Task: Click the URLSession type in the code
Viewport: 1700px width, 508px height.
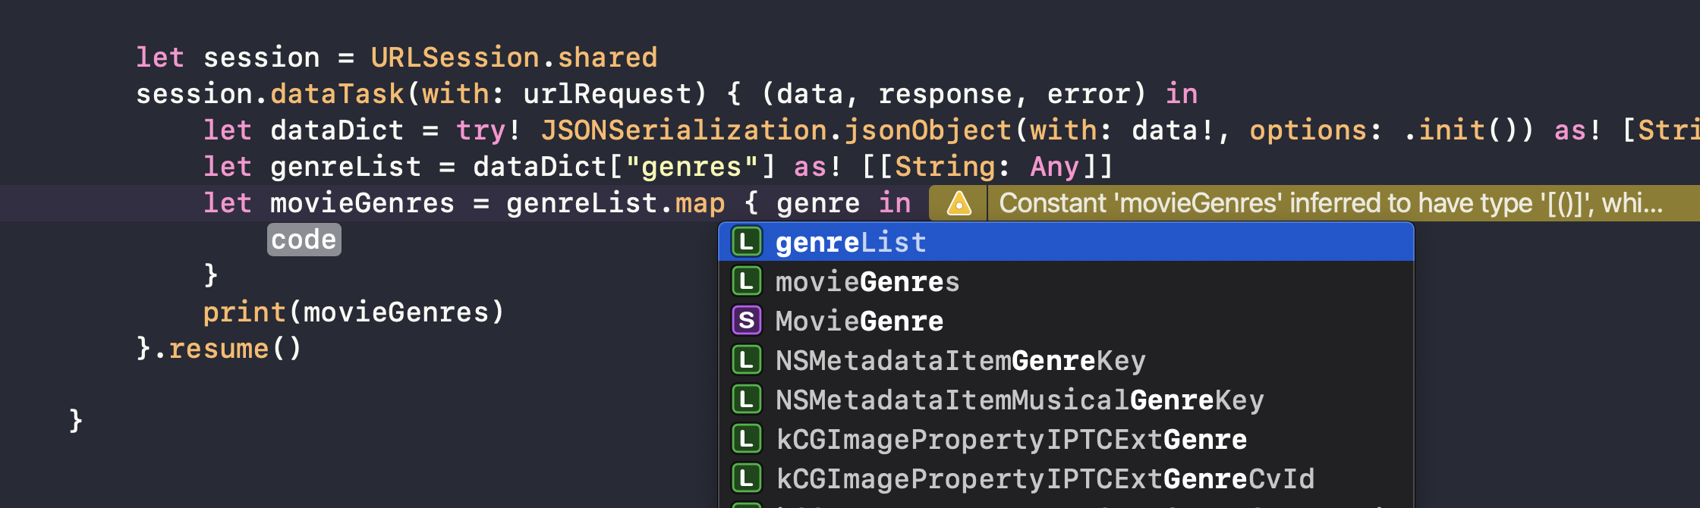Action: point(454,58)
